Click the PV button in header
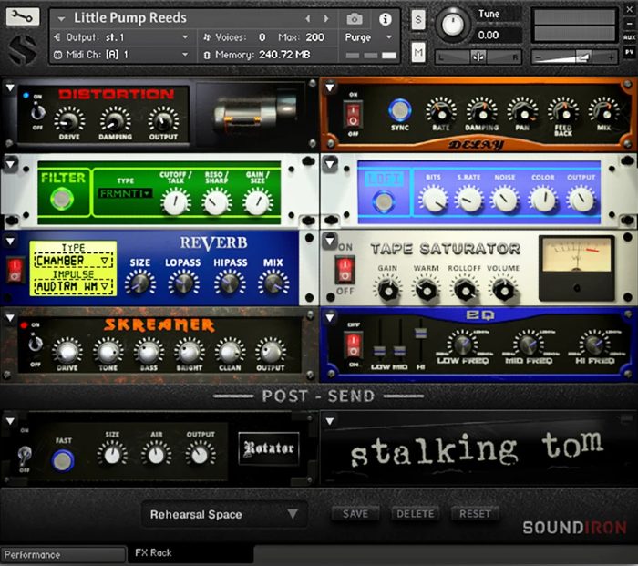 [629, 53]
